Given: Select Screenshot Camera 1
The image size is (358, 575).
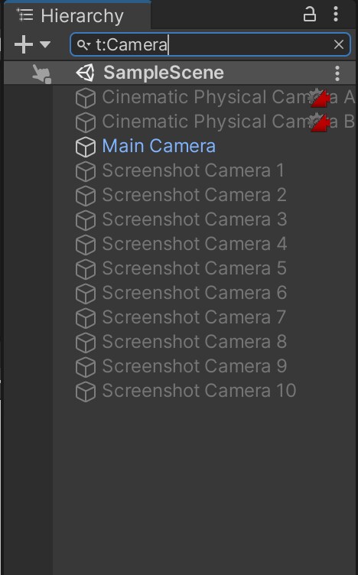Looking at the screenshot, I should 193,171.
